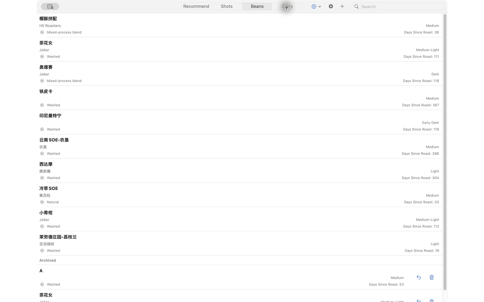Delete archived bean A with trash icon
Viewport: 484px width, 302px height.
pyautogui.click(x=432, y=277)
